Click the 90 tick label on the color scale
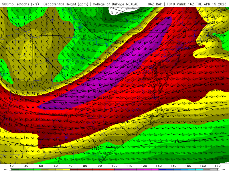 pyautogui.click(x=100, y=166)
